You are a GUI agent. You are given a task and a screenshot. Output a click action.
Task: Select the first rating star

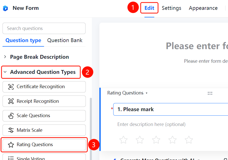[x=123, y=140]
